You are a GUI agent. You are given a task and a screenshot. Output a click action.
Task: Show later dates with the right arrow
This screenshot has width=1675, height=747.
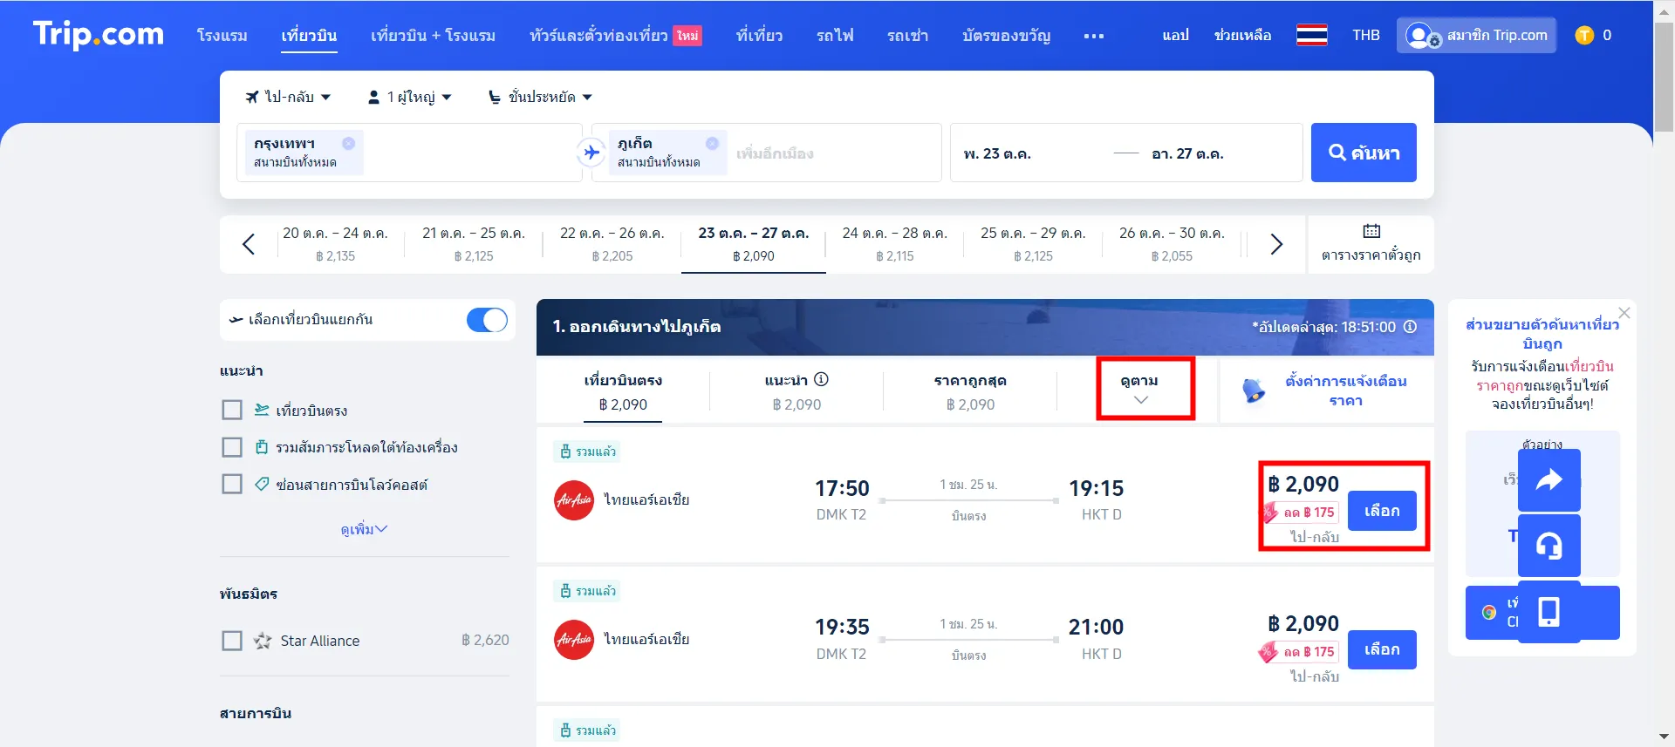coord(1276,244)
